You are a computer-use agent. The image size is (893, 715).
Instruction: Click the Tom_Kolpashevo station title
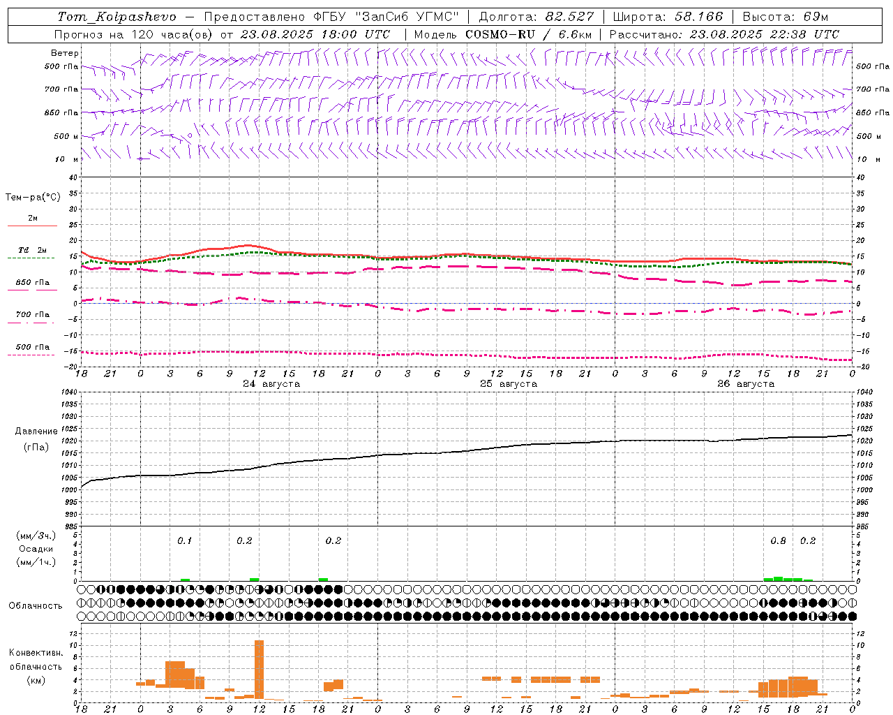coord(117,17)
